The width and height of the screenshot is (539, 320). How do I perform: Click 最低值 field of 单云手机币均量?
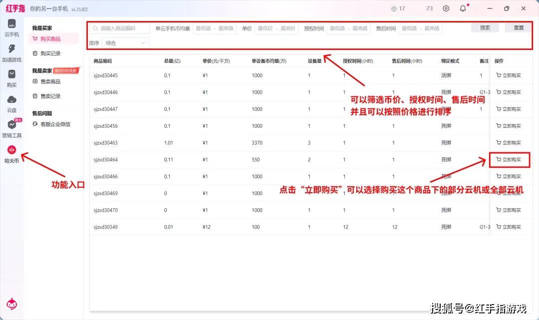click(x=203, y=28)
